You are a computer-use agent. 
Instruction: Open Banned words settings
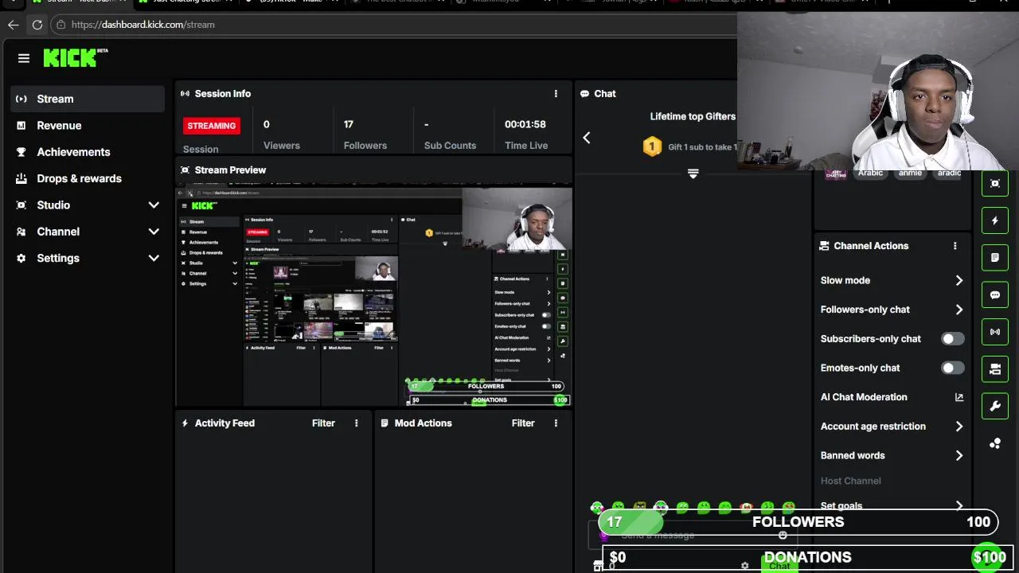[x=892, y=455]
